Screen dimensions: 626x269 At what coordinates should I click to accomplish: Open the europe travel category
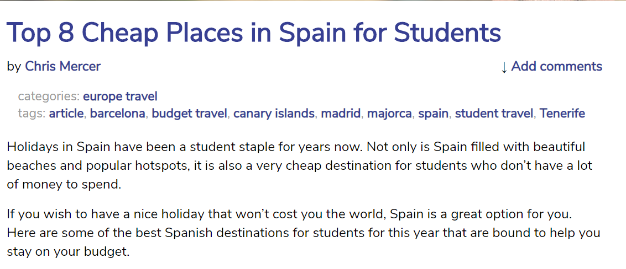[120, 96]
